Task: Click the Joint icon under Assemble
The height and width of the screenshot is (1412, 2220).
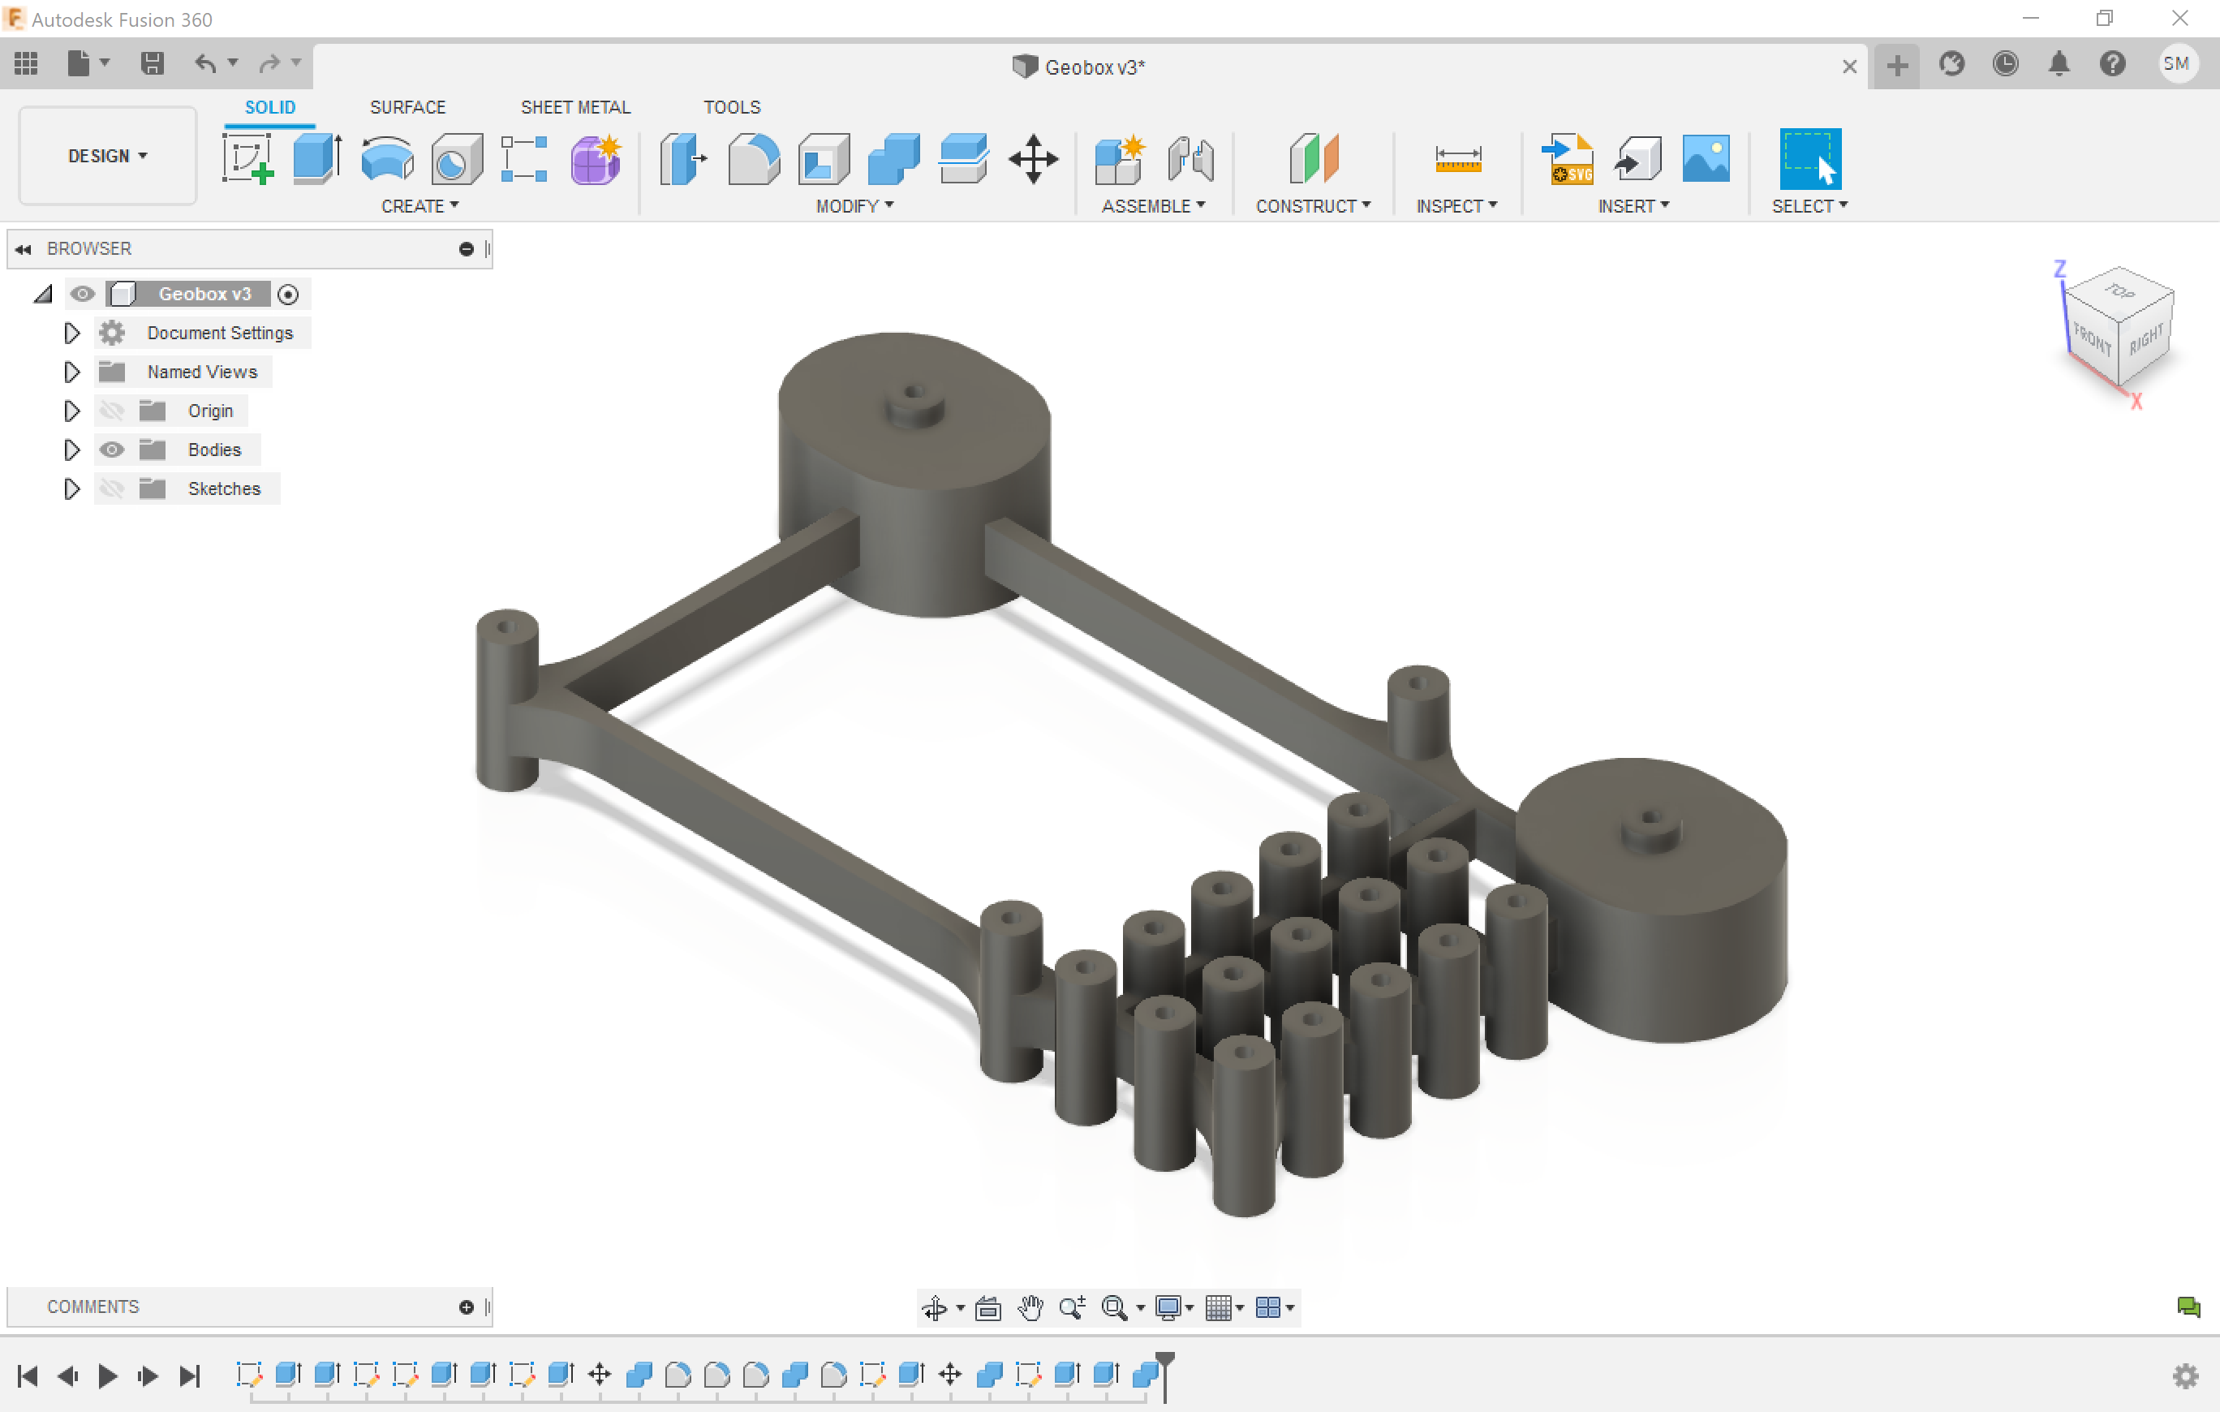Action: tap(1190, 158)
